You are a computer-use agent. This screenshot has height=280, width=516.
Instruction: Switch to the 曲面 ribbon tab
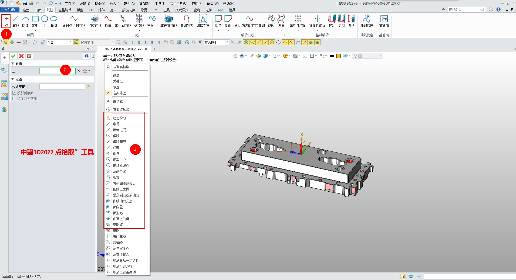(38, 10)
